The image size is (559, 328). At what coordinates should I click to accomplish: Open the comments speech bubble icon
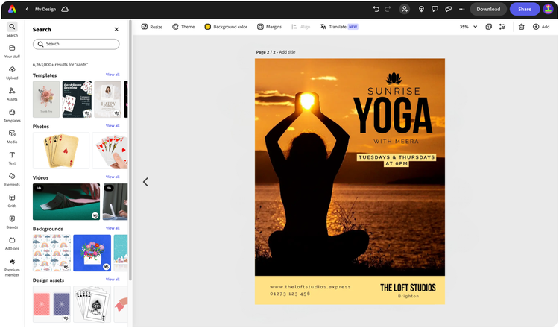(435, 9)
